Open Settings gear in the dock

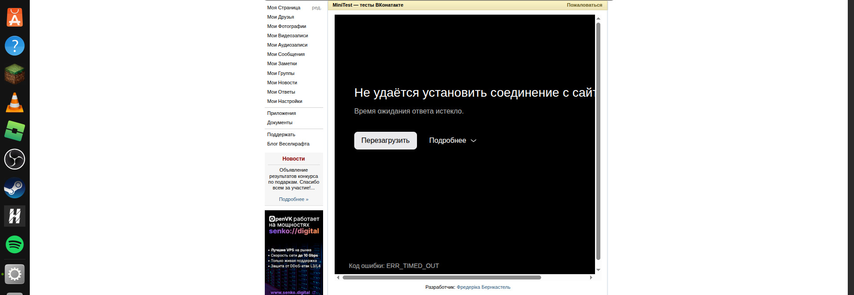coord(15,274)
